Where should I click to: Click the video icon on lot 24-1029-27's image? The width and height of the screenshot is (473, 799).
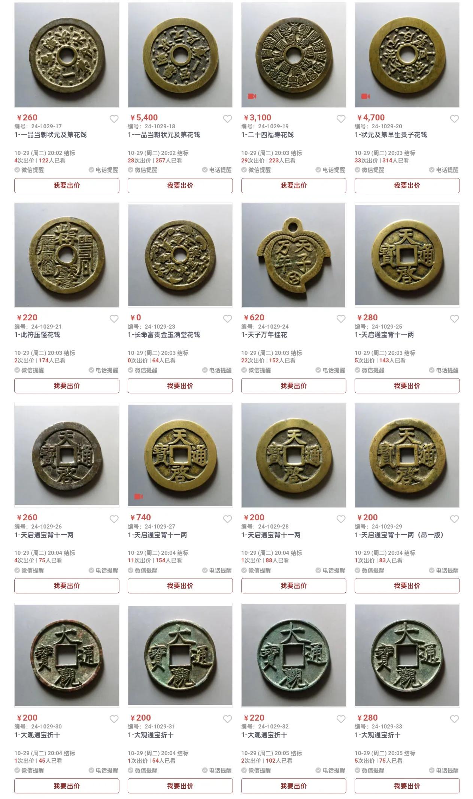pos(139,497)
